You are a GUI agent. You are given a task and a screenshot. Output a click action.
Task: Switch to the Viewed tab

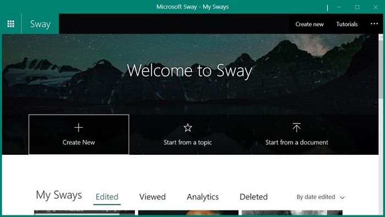tap(152, 197)
